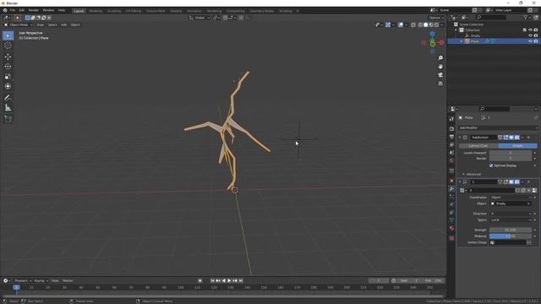The height and width of the screenshot is (304, 541).
Task: Switch to the Modeling workspace tab
Action: (96, 11)
